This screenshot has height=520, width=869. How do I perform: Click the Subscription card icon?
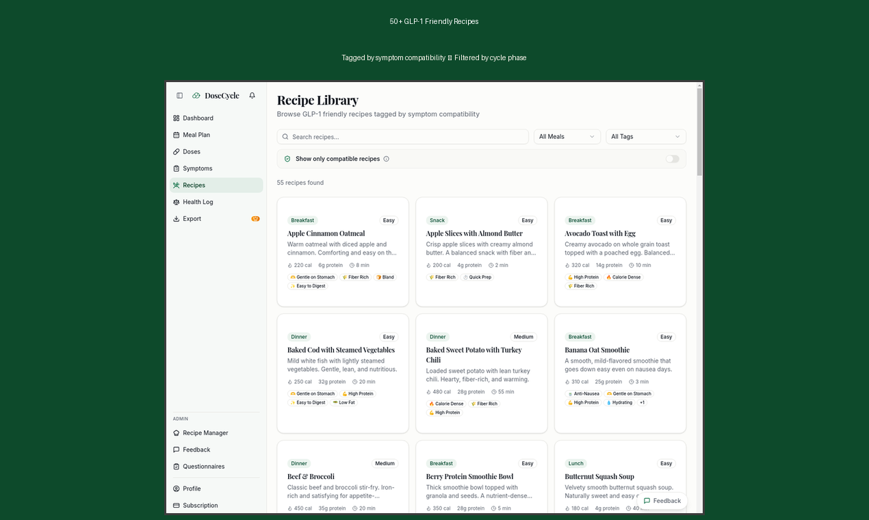[x=177, y=506]
